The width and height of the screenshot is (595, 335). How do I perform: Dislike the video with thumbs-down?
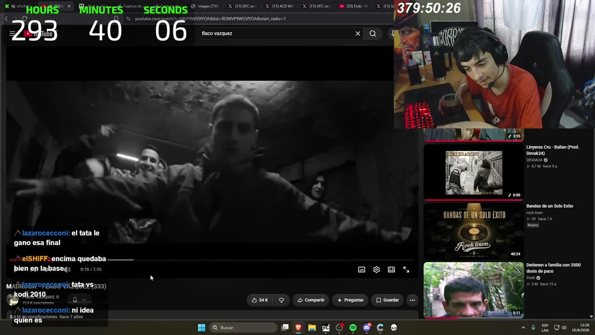pyautogui.click(x=281, y=300)
